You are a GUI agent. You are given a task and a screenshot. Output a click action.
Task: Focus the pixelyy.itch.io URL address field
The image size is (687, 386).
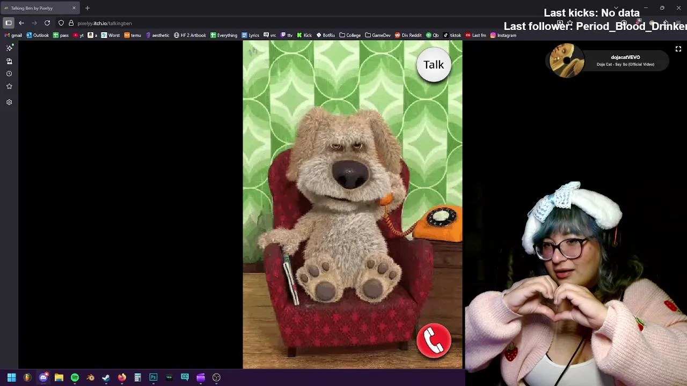pyautogui.click(x=105, y=23)
